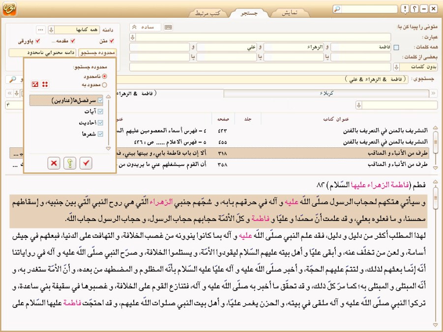This screenshot has height=332, width=443.
Task: Click the three-dots button beside the دامنه box
Action: pyautogui.click(x=41, y=29)
